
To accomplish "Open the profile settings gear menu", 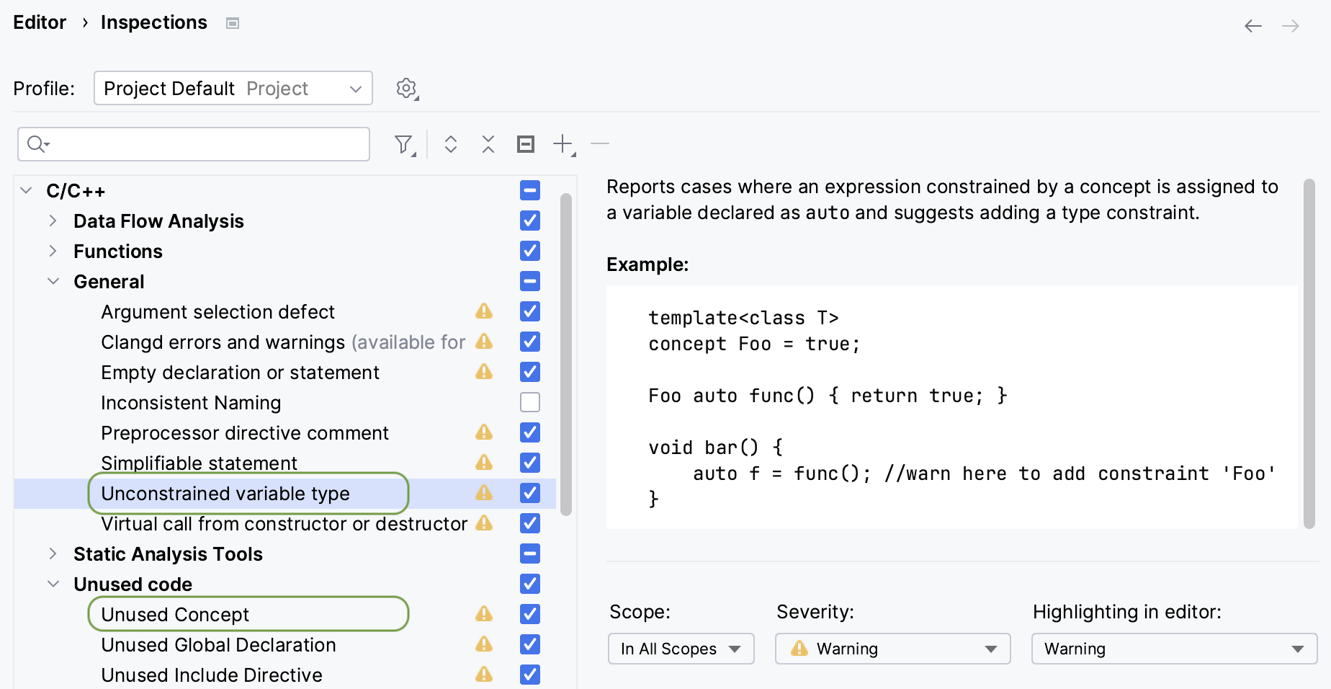I will pos(407,89).
